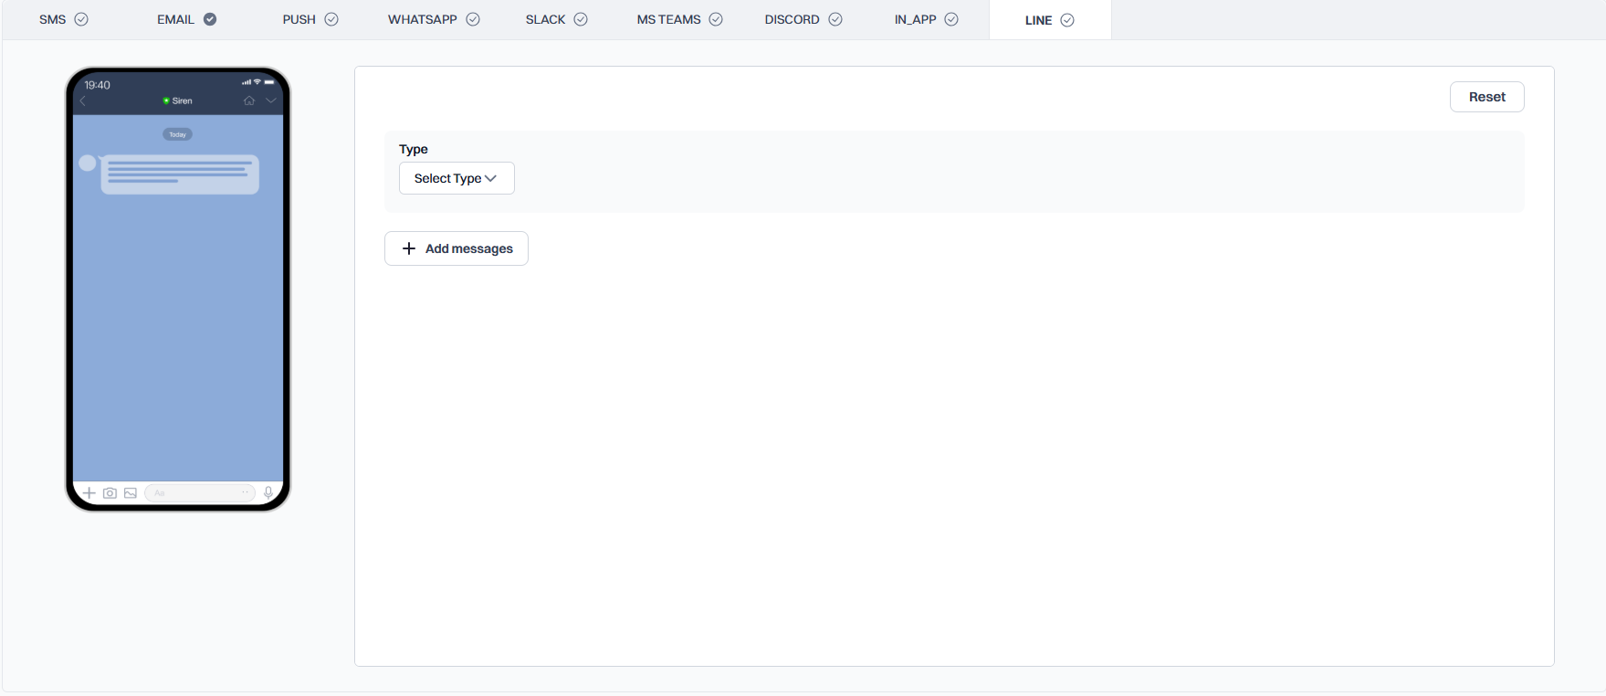This screenshot has width=1606, height=696.
Task: Click the message bubble in phone preview
Action: tap(180, 174)
